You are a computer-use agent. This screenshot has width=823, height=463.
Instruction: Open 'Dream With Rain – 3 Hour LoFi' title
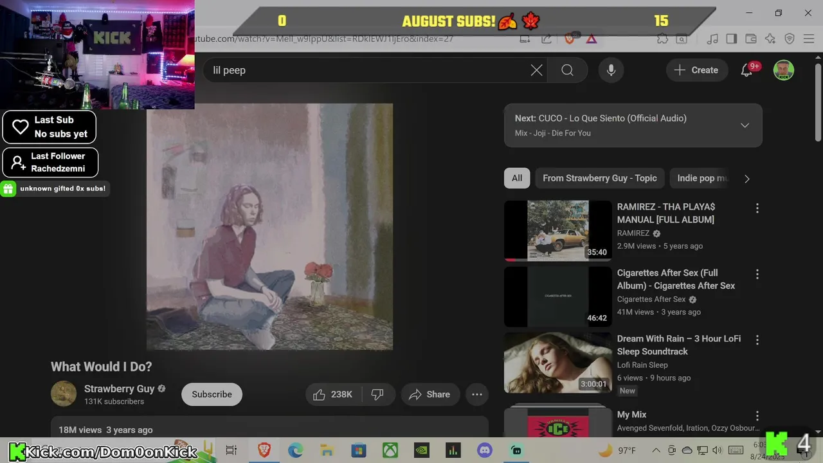point(678,345)
